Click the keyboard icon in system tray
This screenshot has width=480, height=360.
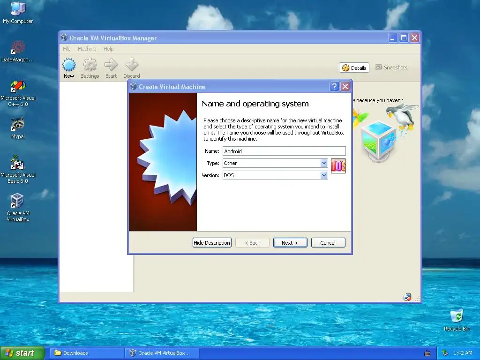coord(427,353)
